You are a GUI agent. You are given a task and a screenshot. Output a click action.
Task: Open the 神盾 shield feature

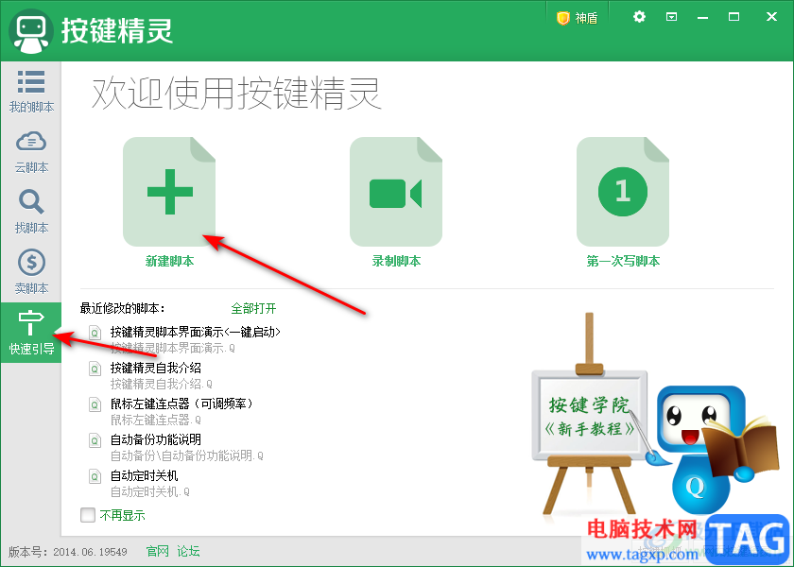[578, 18]
